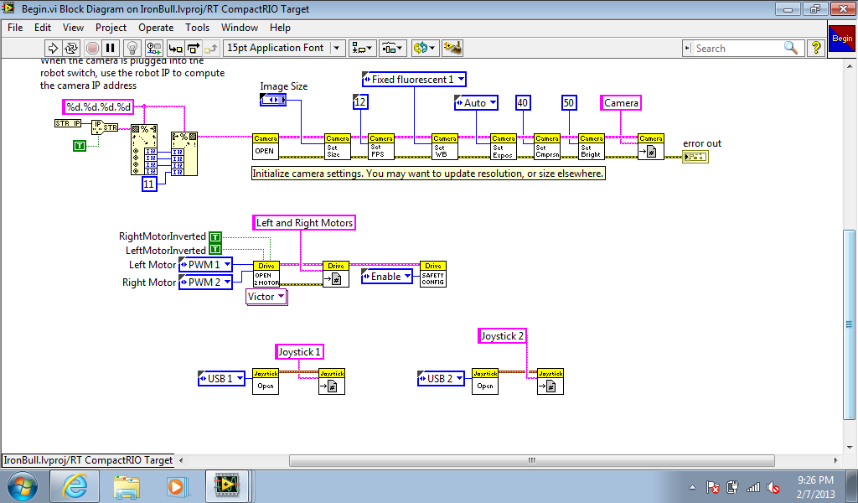The height and width of the screenshot is (503, 858).
Task: Click the Step Over toolbar button
Action: click(194, 48)
